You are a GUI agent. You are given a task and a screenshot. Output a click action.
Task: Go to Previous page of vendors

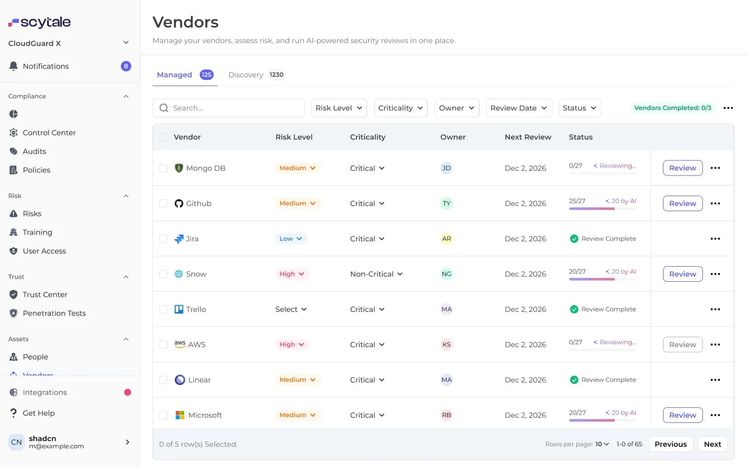coord(671,444)
